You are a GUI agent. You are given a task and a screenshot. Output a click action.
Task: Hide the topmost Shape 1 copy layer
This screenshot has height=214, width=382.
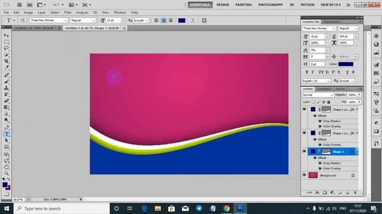pyautogui.click(x=304, y=109)
